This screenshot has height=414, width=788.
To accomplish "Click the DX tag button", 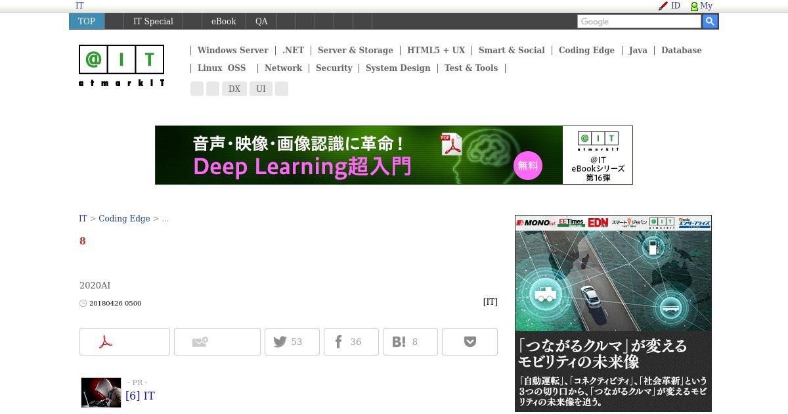I will coord(234,89).
